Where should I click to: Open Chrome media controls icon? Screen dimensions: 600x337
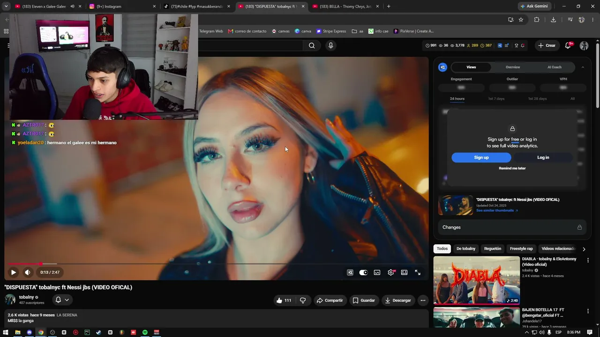click(x=570, y=20)
